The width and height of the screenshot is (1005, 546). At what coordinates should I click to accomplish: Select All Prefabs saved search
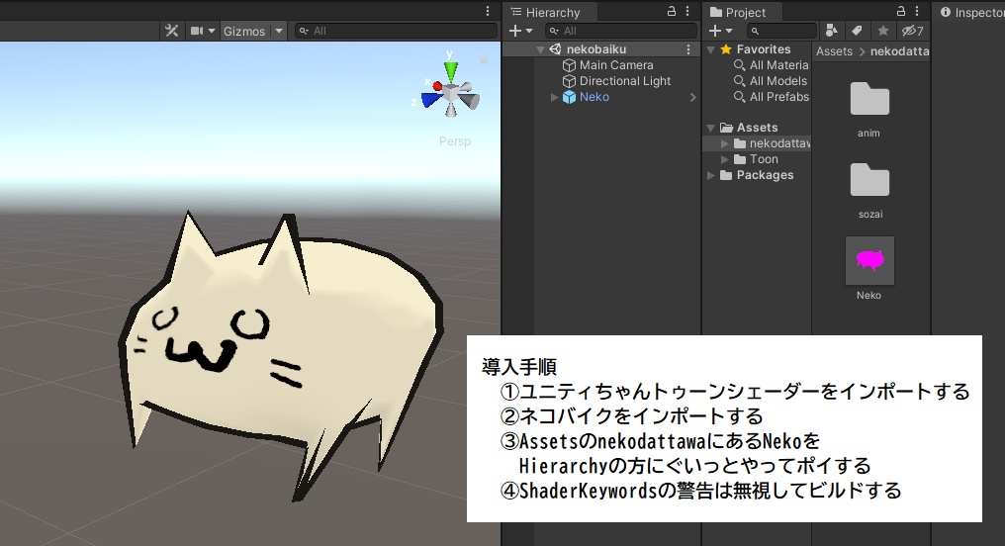click(x=778, y=97)
